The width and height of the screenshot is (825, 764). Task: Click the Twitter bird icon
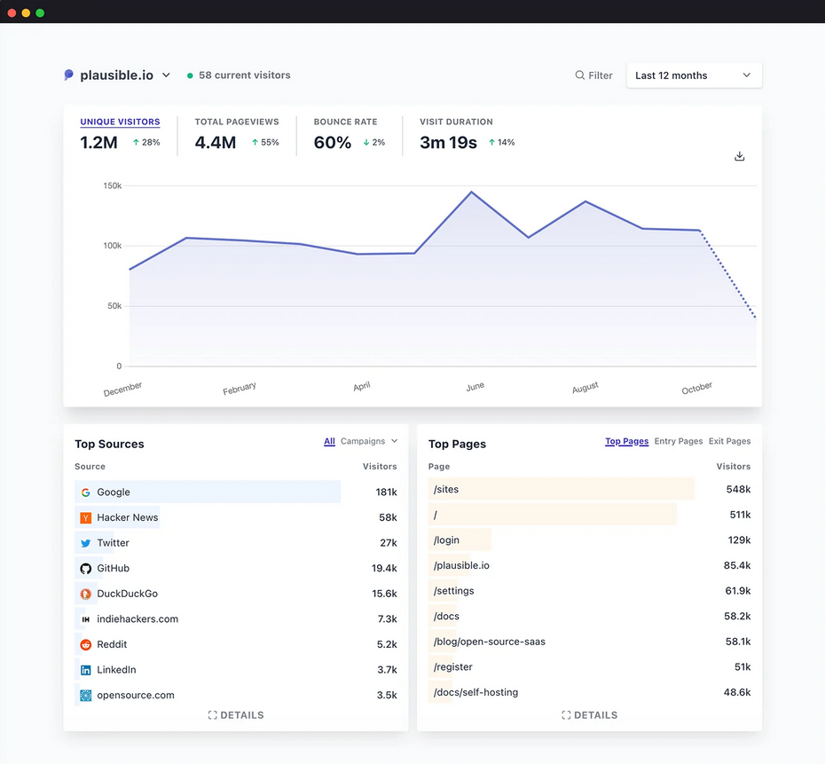(x=86, y=543)
